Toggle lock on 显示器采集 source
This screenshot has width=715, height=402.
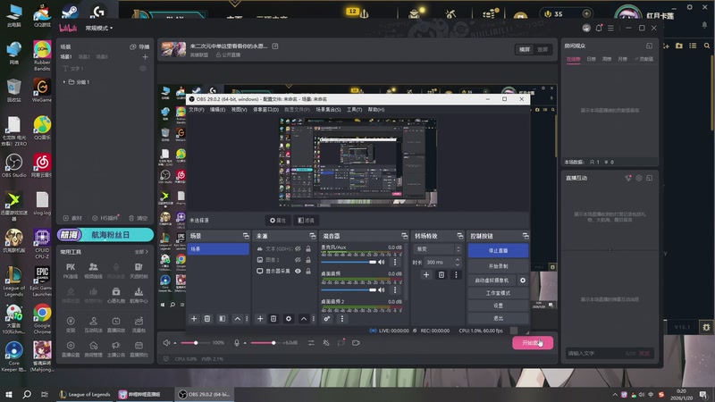click(x=308, y=272)
